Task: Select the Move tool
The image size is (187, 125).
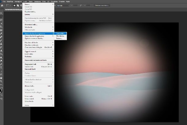Action: 1,13
